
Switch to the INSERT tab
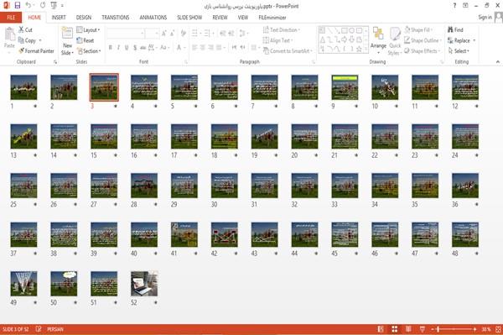click(x=59, y=18)
